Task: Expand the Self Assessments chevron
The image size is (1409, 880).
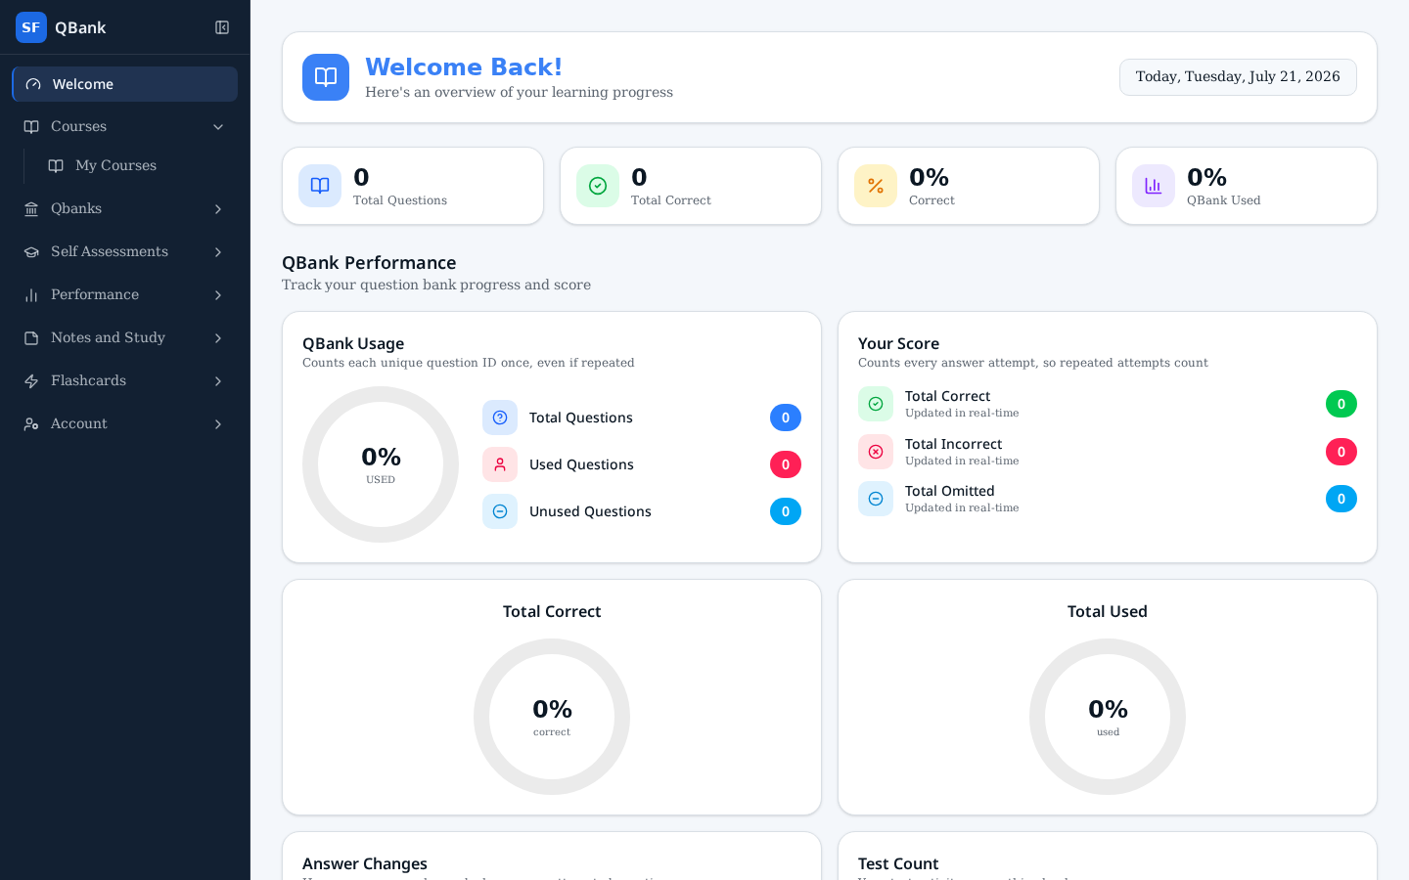Action: pos(218,252)
